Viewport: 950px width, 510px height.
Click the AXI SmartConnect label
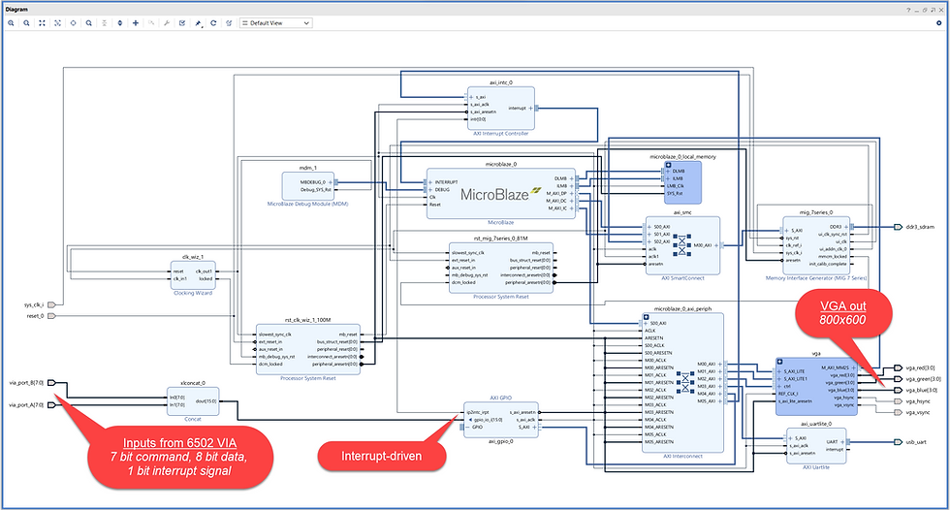pos(682,278)
